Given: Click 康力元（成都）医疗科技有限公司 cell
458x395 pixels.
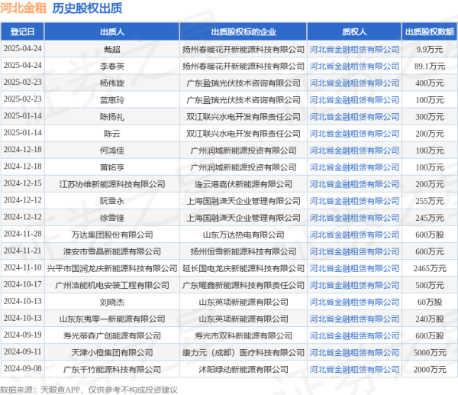Looking at the screenshot, I should 244,351.
